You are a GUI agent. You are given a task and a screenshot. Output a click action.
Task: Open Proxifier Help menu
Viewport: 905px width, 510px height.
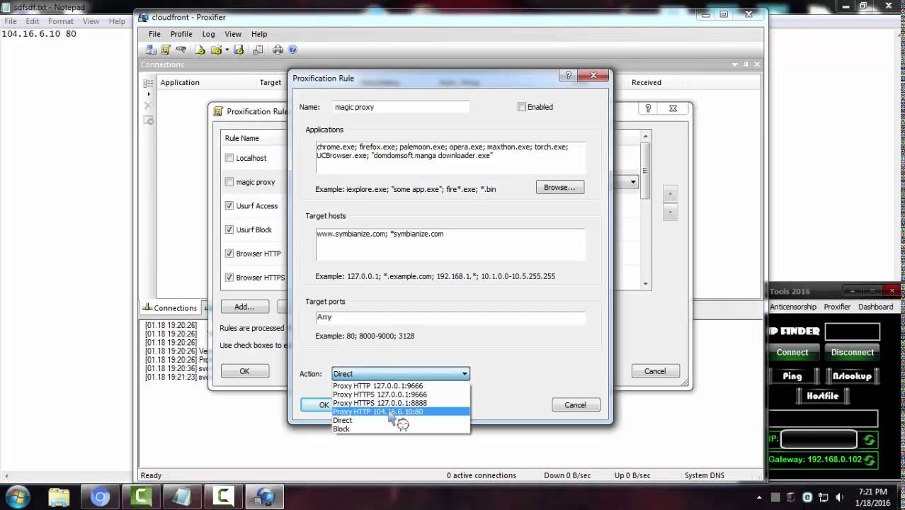click(259, 34)
